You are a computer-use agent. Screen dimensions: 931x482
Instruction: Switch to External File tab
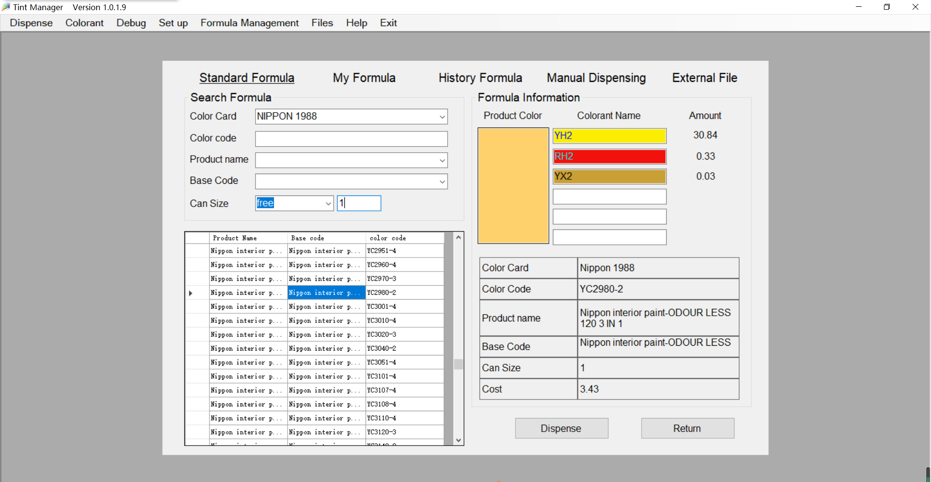pos(705,78)
